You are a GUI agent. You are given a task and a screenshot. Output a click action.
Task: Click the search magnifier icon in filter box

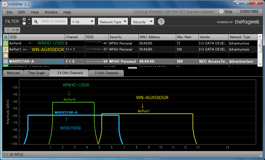(x=36, y=22)
